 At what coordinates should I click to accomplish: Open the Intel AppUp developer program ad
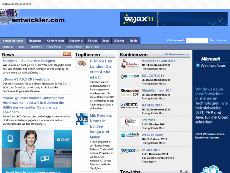coord(37,151)
